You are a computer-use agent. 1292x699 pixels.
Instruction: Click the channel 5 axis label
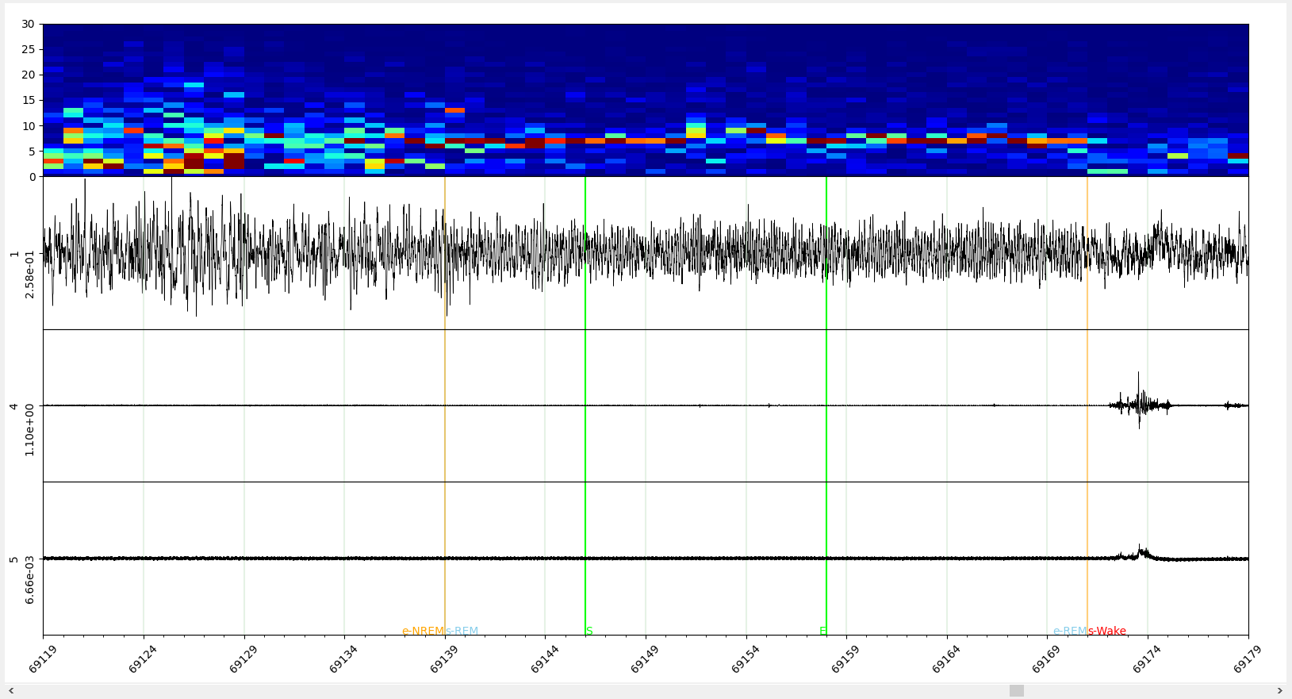pyautogui.click(x=14, y=559)
